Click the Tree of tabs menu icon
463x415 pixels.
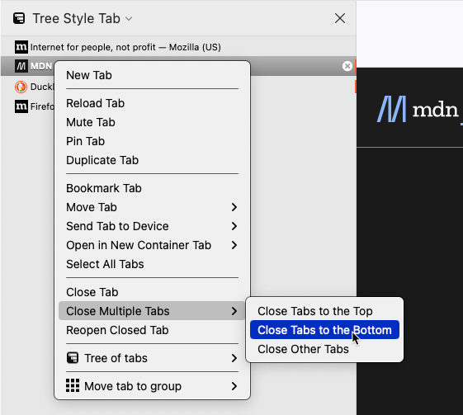(73, 358)
